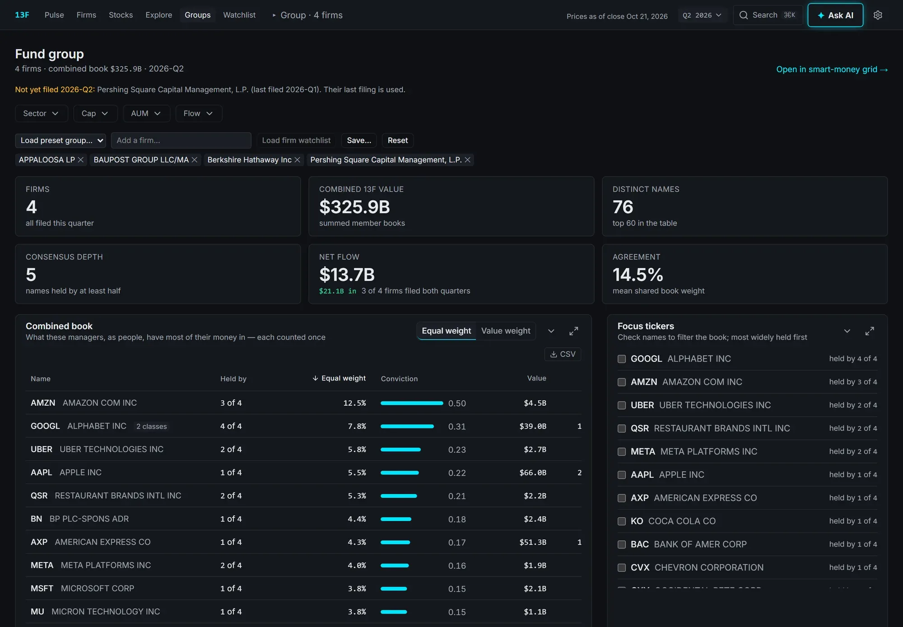Click the search magnifier icon
903x627 pixels.
click(743, 15)
